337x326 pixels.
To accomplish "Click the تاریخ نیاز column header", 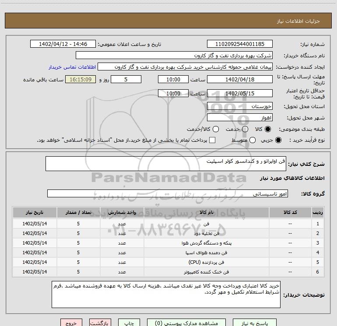I will point(35,212).
